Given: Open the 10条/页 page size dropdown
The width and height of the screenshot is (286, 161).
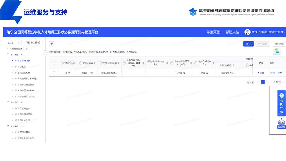Looking at the screenshot, I should tap(278, 82).
